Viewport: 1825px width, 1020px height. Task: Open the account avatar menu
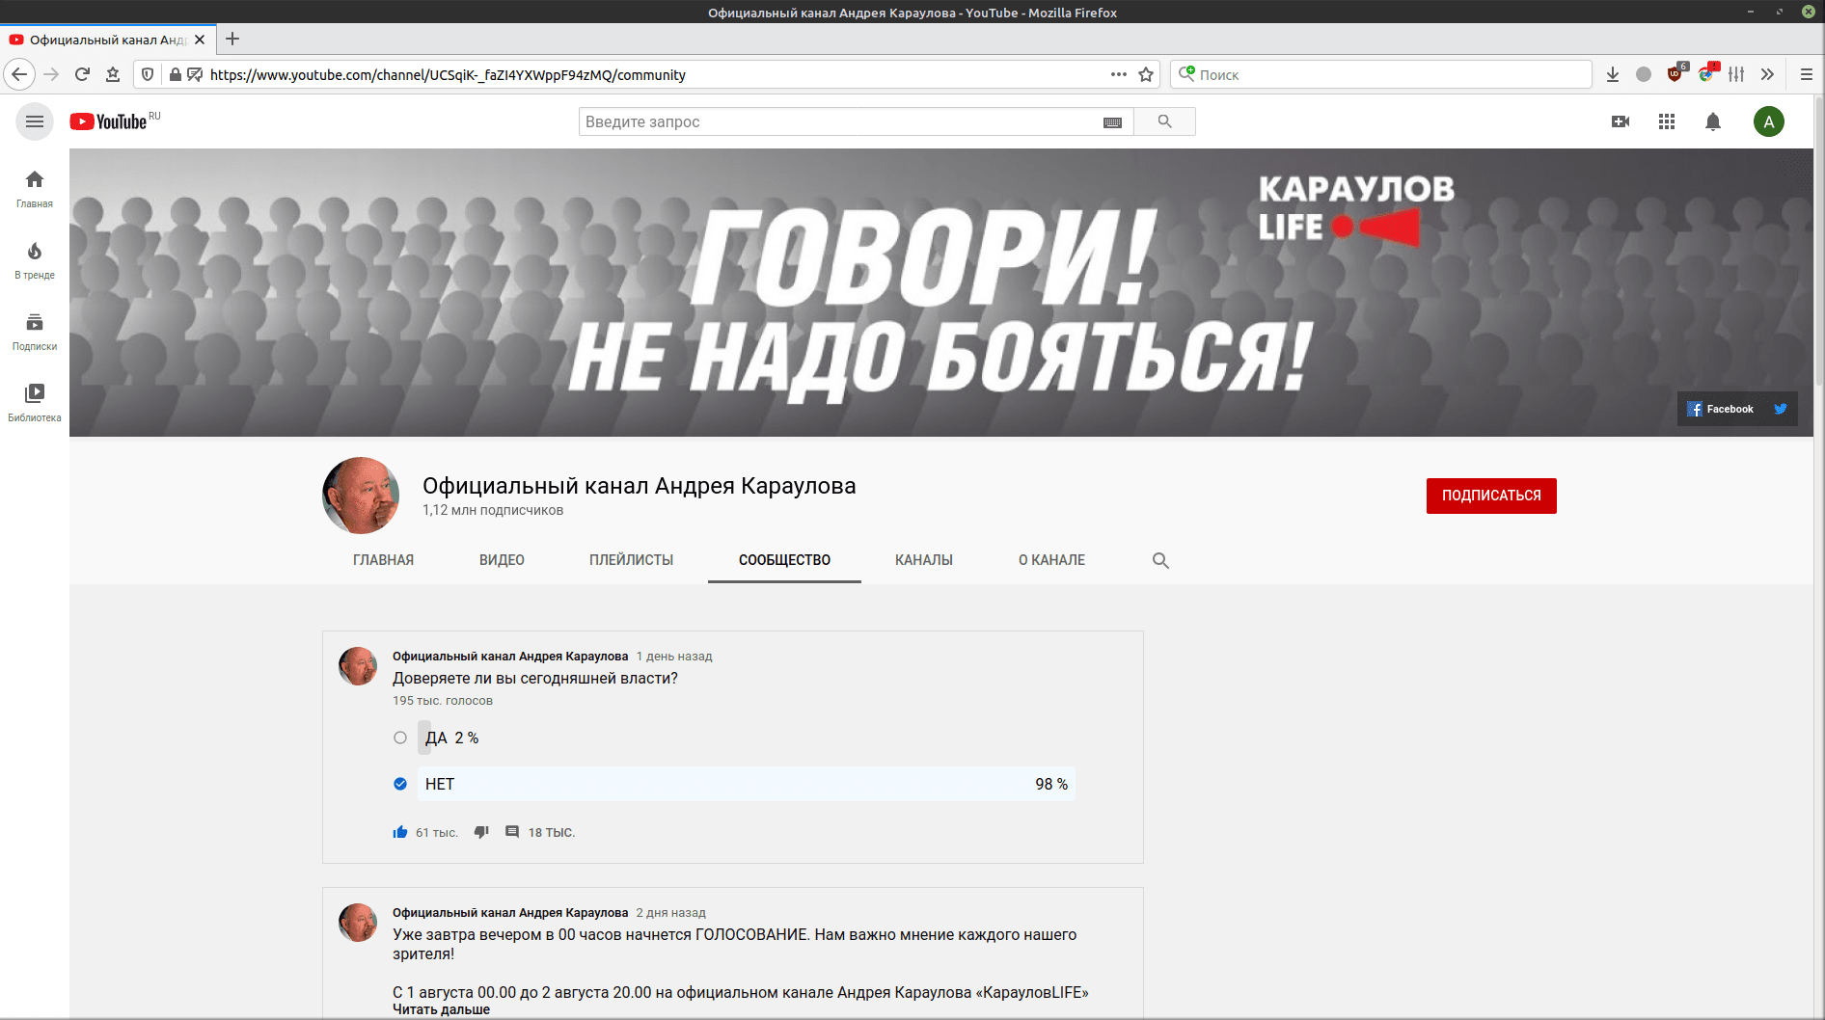click(1769, 121)
